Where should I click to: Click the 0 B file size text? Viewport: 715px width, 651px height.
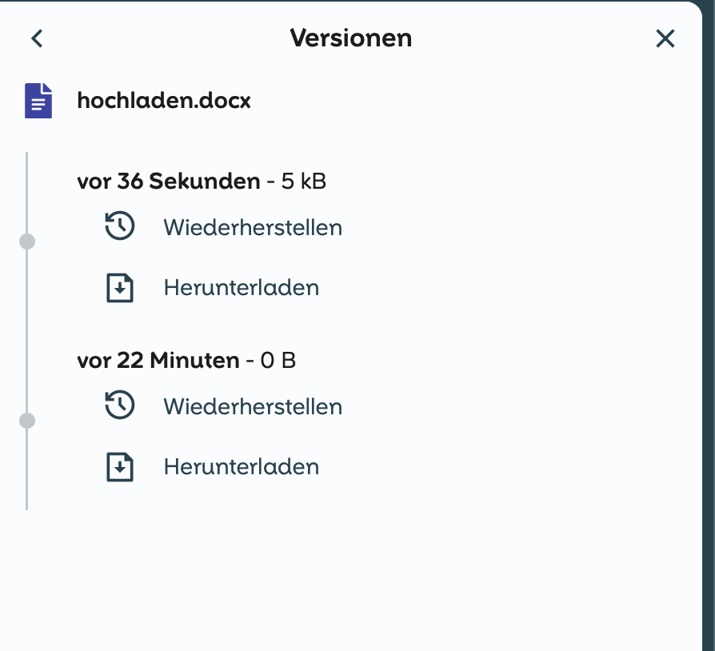(x=278, y=361)
